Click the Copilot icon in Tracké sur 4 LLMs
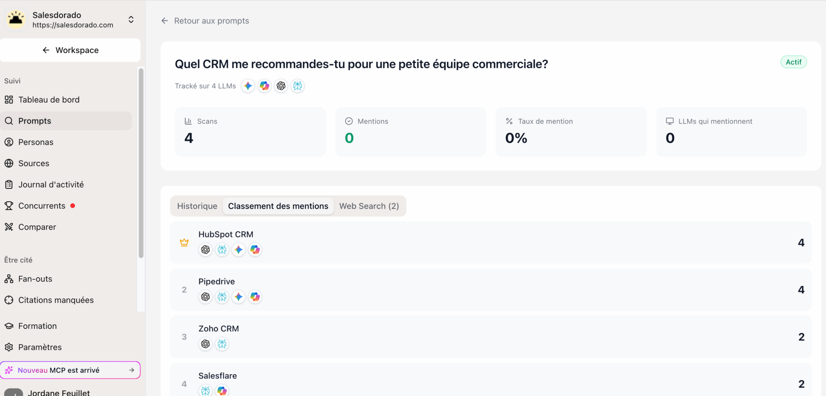The height and width of the screenshot is (396, 826). pos(265,86)
